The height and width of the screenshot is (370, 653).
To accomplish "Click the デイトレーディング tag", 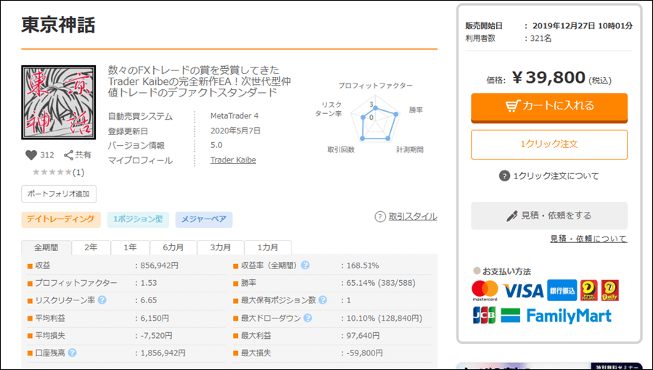I will click(60, 218).
